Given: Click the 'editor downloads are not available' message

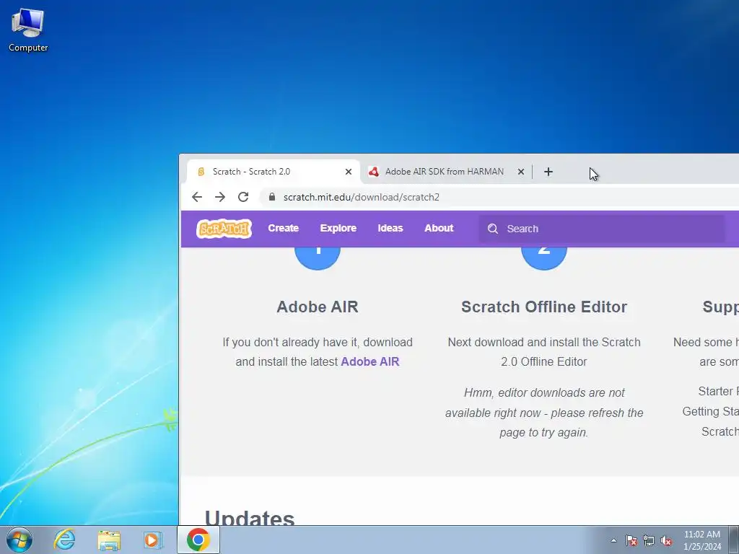Looking at the screenshot, I should [x=544, y=413].
